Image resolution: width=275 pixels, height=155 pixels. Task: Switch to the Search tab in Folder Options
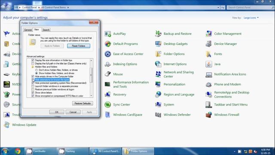click(x=46, y=30)
